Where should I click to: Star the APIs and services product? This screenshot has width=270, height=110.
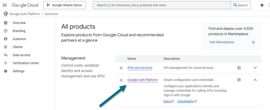(x=121, y=68)
